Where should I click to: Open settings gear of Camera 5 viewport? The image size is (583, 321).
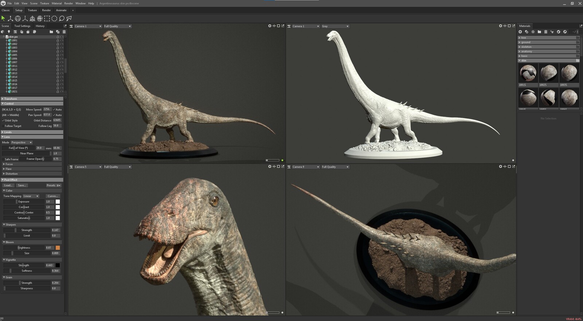270,167
